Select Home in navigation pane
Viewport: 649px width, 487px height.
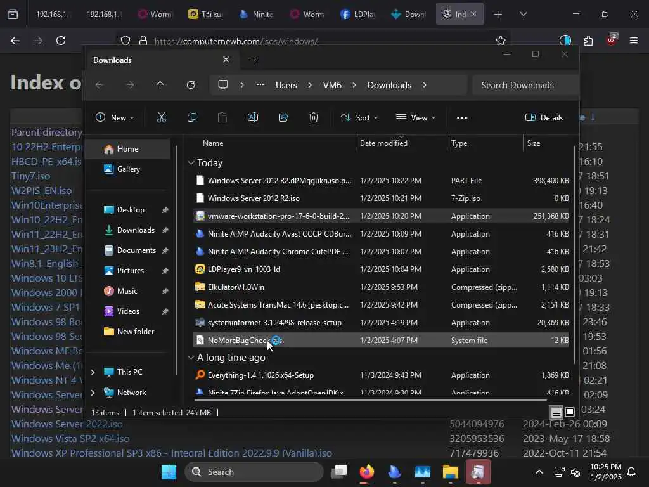click(x=127, y=149)
